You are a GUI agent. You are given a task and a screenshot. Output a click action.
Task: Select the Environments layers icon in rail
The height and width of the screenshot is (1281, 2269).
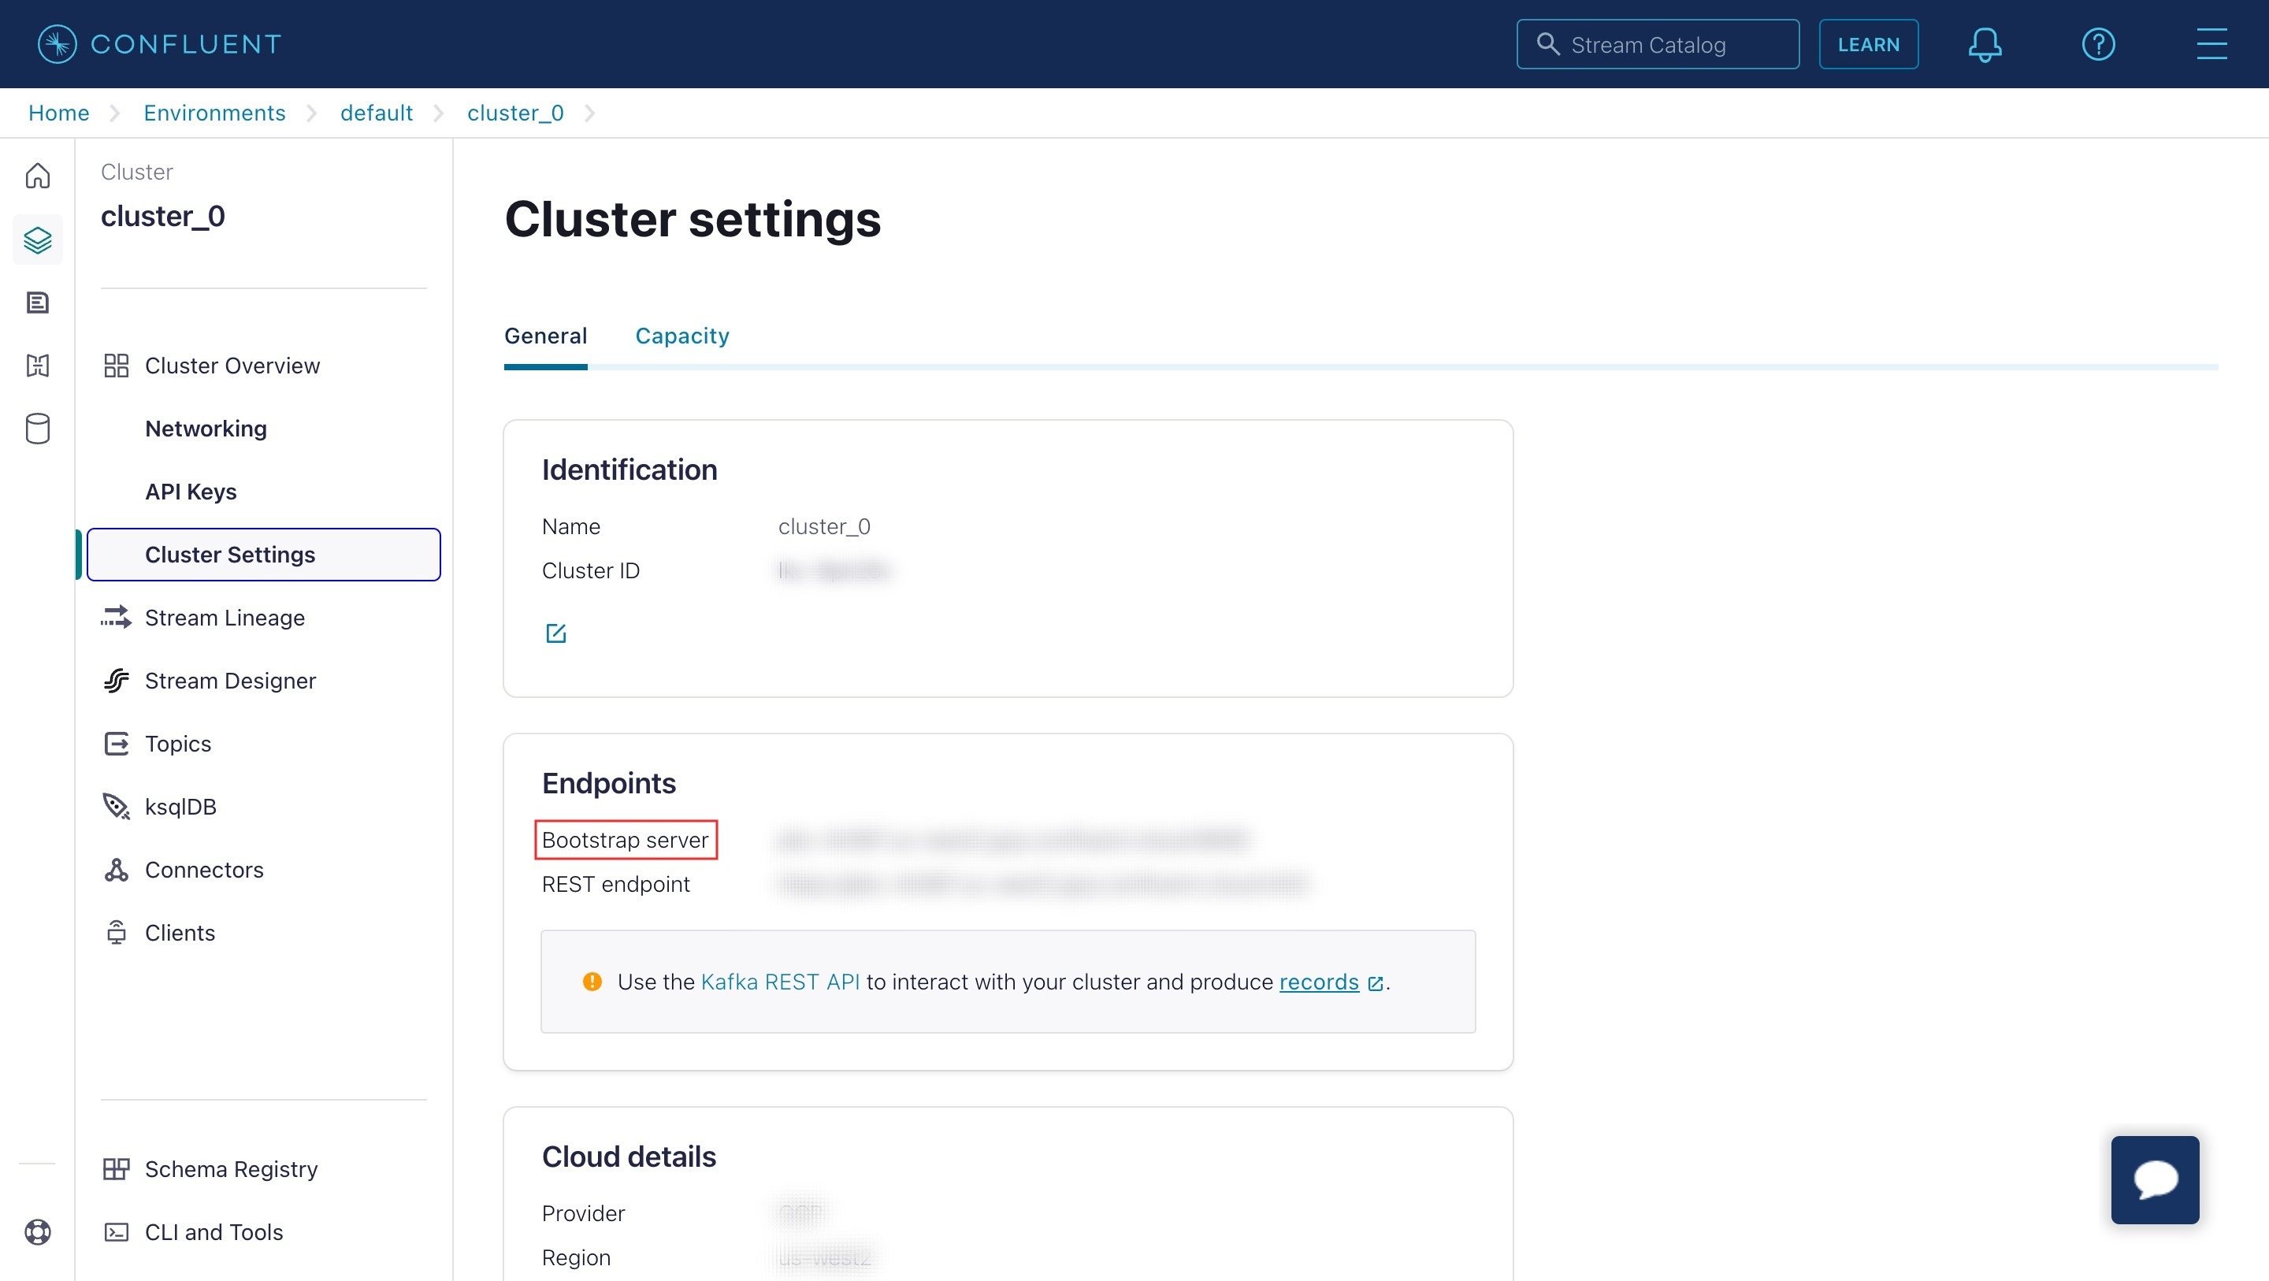pyautogui.click(x=38, y=239)
